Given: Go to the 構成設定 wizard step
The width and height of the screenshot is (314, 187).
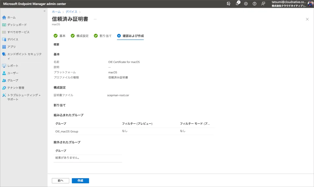Looking at the screenshot, I should click(x=80, y=36).
